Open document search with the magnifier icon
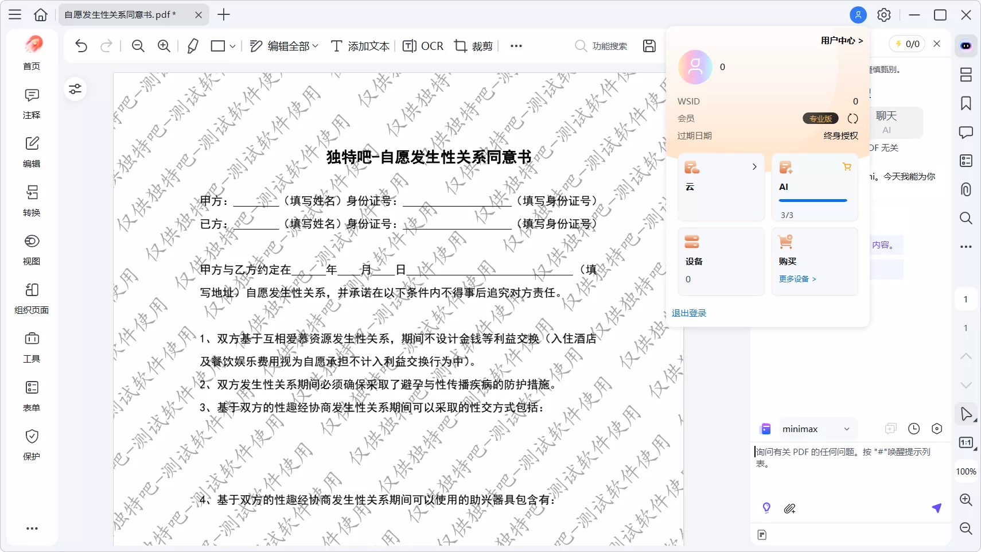The height and width of the screenshot is (552, 981). (966, 219)
